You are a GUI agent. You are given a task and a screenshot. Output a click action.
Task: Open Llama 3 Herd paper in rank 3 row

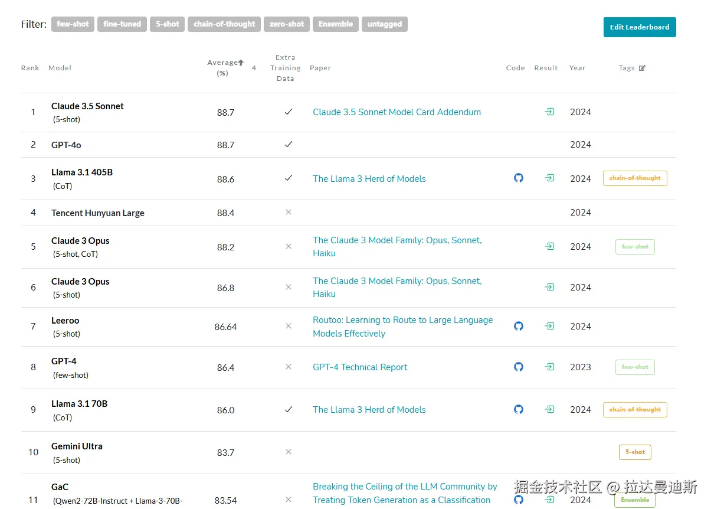point(369,179)
